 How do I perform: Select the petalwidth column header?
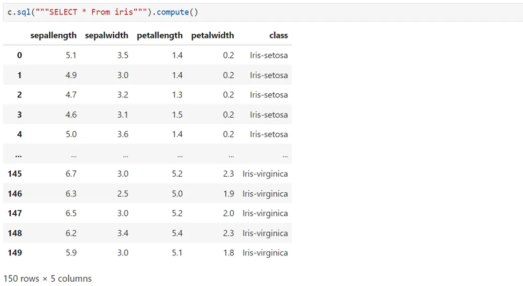tap(212, 35)
